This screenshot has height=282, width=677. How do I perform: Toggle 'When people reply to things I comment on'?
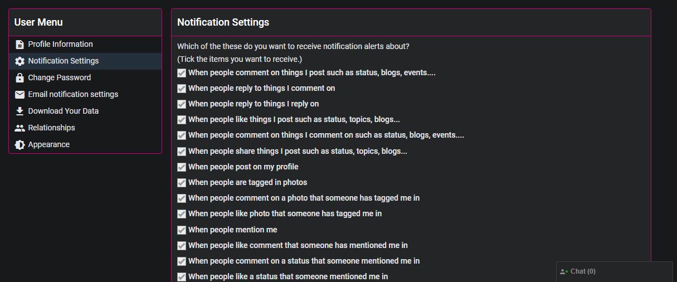pyautogui.click(x=182, y=89)
